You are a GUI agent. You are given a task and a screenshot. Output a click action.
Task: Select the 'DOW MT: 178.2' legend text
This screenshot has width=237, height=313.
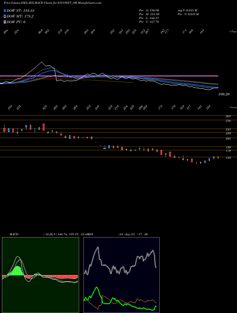pos(20,17)
